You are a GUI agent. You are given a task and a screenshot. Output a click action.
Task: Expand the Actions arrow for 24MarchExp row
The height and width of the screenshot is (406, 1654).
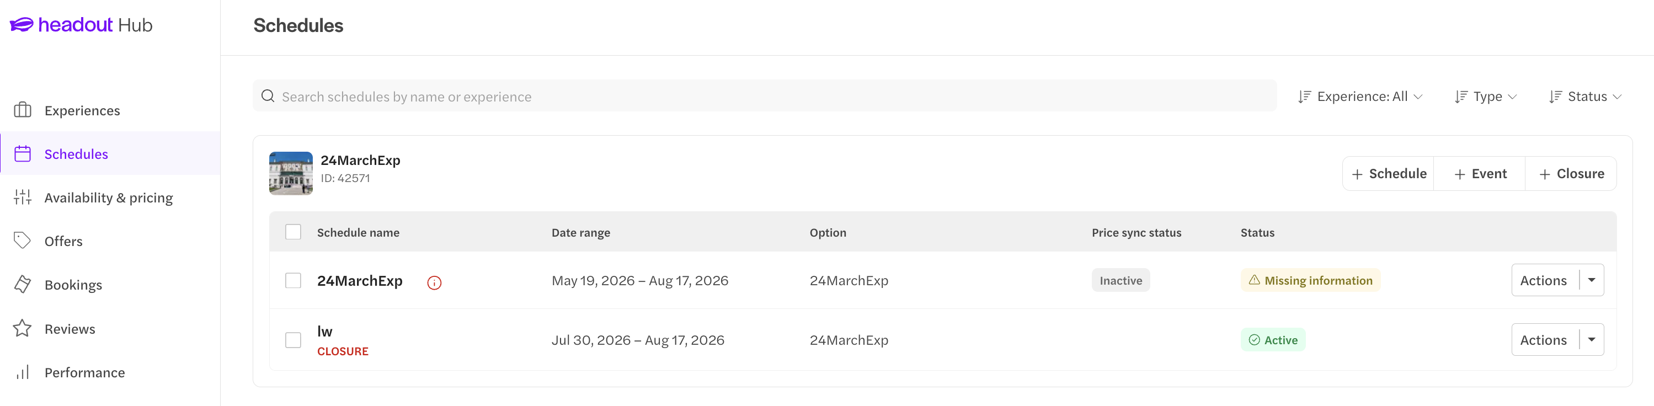1592,280
